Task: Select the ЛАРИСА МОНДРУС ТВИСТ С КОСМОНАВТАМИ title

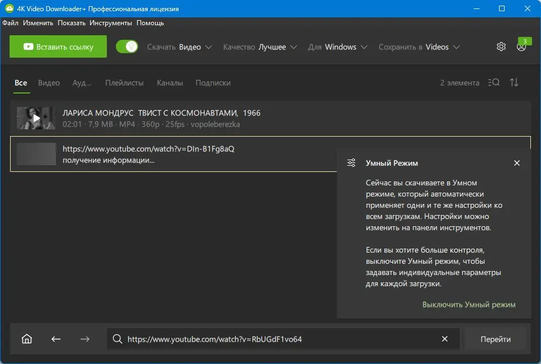Action: tap(162, 113)
